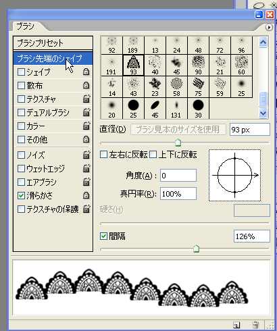Toggle the lock icon for テクスチャ
This screenshot has width=277, height=331.
tap(86, 99)
